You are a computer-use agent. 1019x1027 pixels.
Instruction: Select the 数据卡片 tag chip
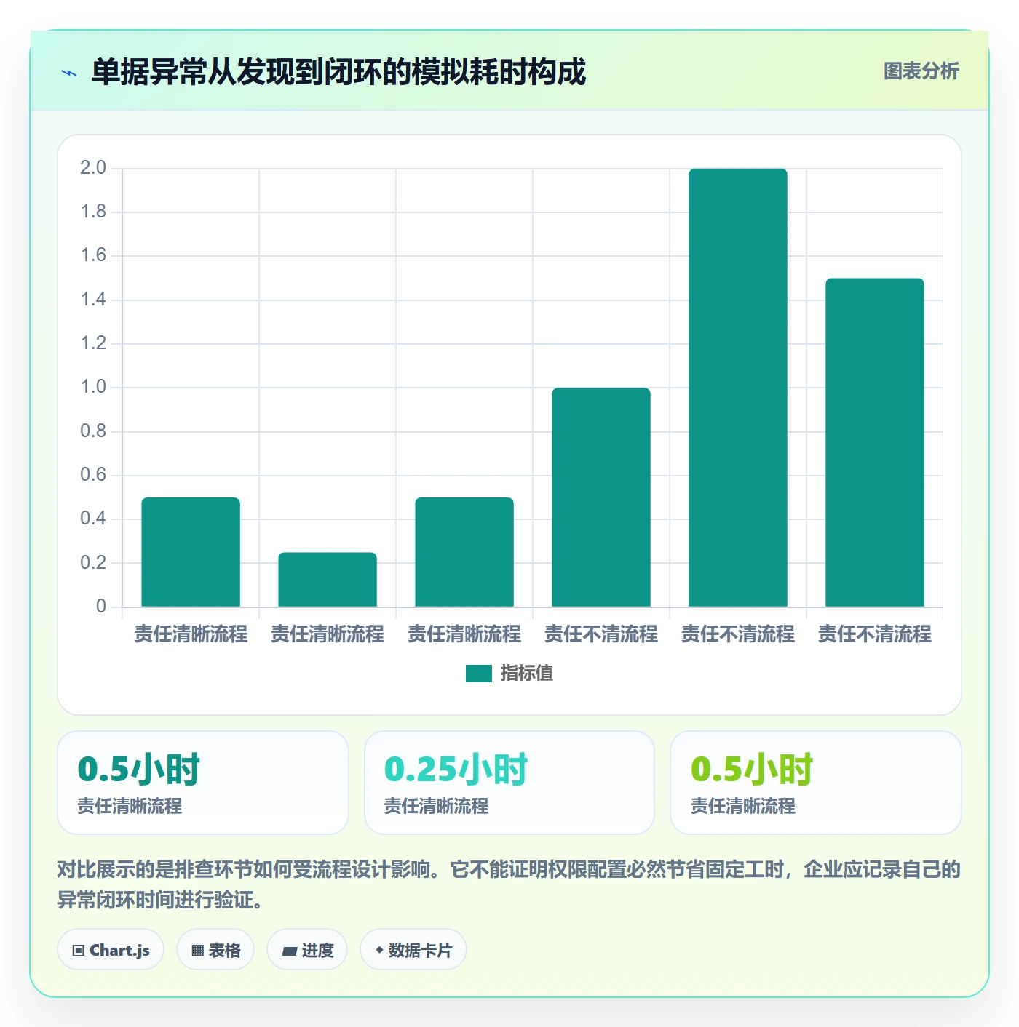(x=413, y=950)
